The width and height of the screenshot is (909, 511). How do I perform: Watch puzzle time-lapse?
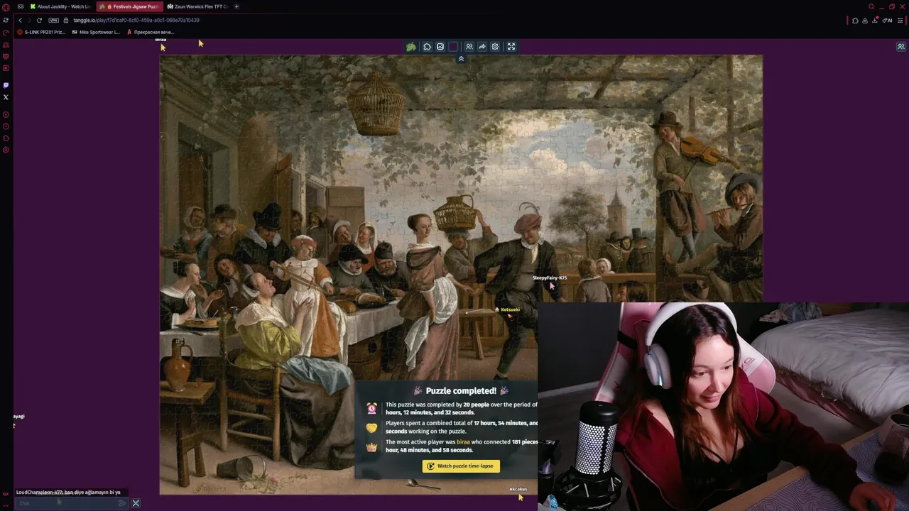(x=461, y=466)
